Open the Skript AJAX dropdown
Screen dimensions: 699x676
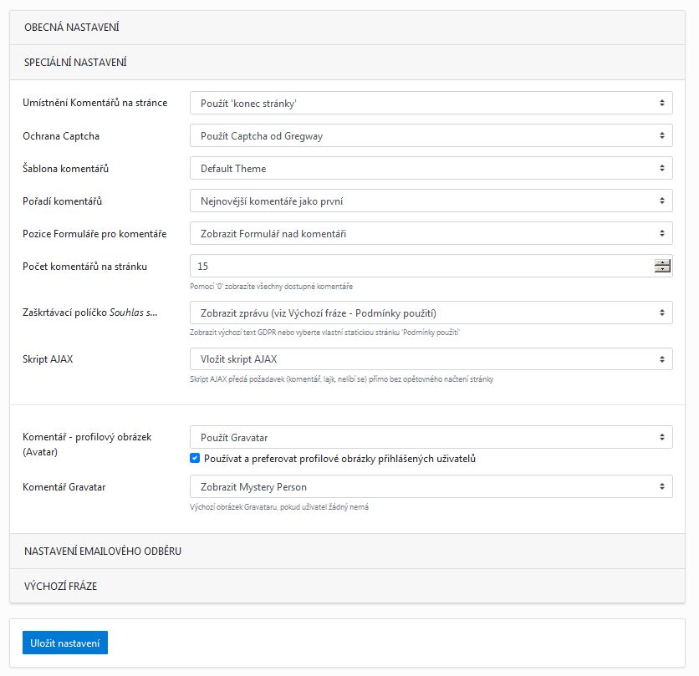coord(431,359)
